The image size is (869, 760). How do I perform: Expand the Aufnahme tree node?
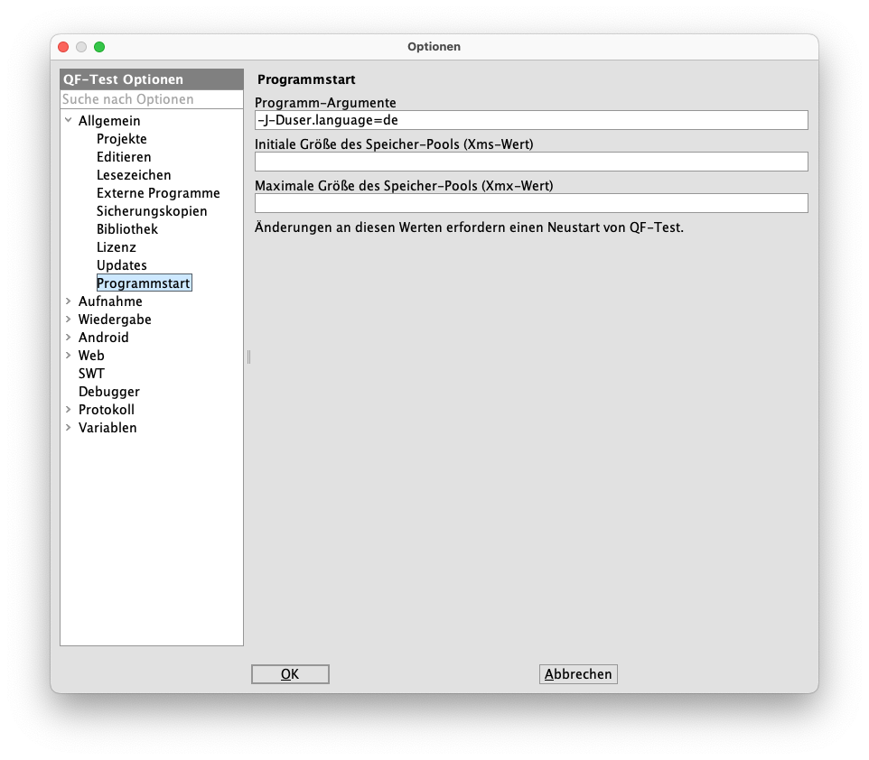pyautogui.click(x=69, y=301)
